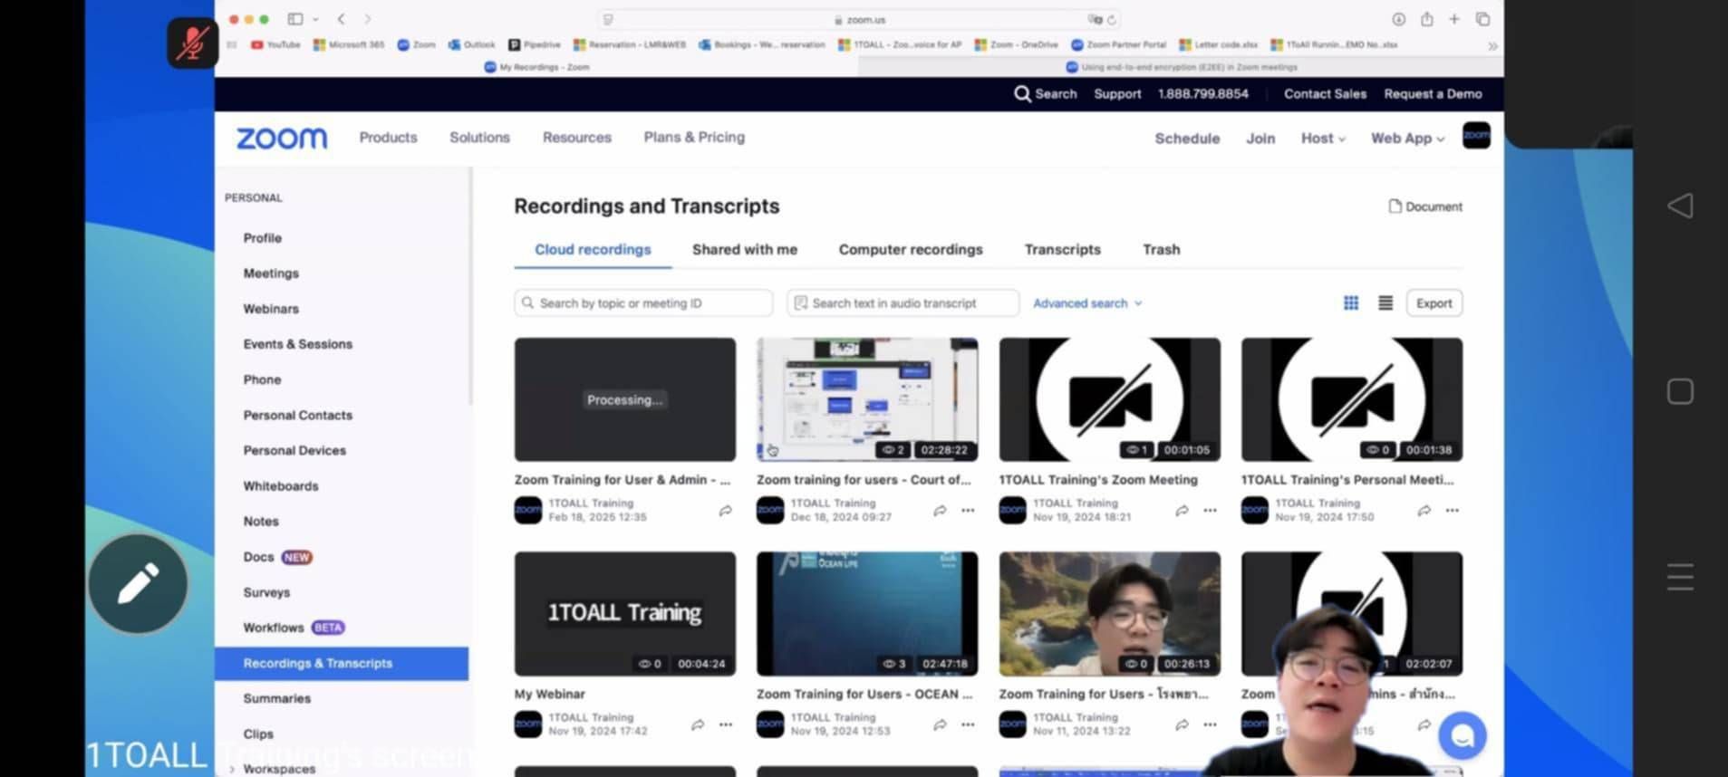This screenshot has width=1728, height=777.
Task: Switch to Shared with me tab
Action: point(745,249)
